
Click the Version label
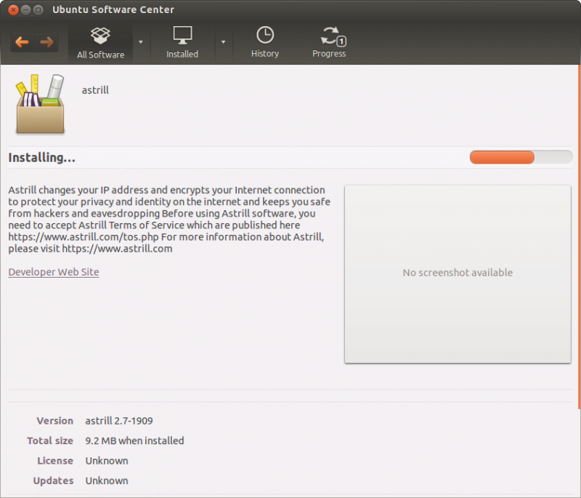[55, 421]
